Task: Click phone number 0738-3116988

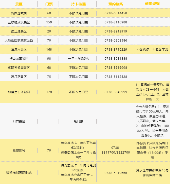Action: [116, 22]
